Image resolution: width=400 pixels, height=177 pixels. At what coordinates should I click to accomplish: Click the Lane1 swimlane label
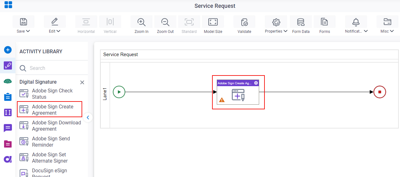tap(105, 94)
